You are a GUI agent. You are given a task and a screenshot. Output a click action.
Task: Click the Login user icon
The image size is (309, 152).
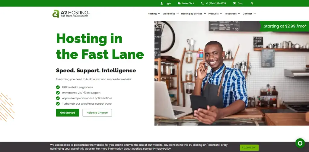(x=162, y=3)
